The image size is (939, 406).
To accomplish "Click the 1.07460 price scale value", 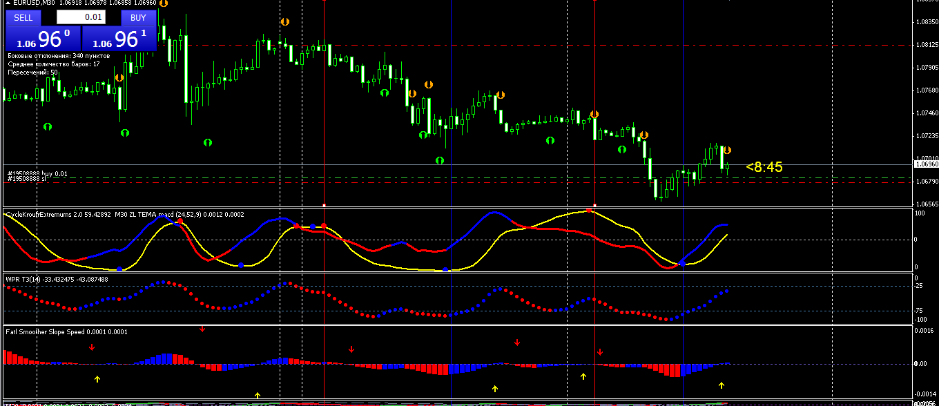I will [x=926, y=113].
